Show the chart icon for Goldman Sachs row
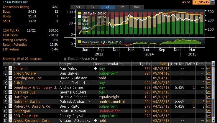The height and width of the screenshot is (123, 217). (208, 101)
